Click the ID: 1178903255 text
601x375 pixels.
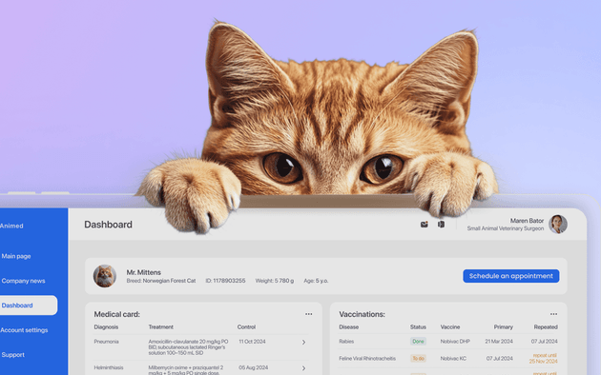[x=225, y=281]
